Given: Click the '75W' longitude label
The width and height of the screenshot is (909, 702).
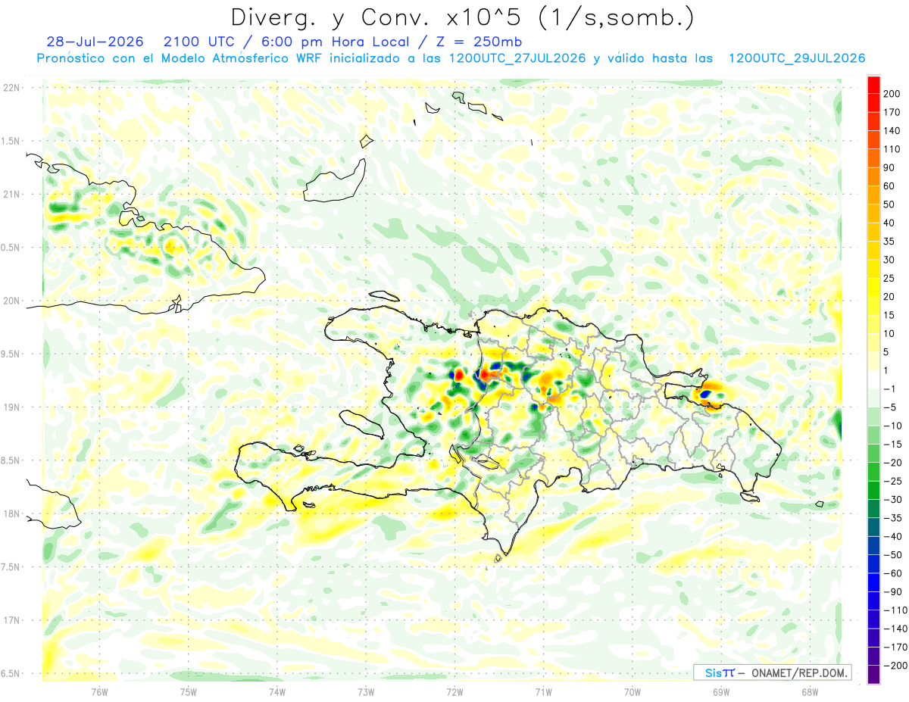Looking at the screenshot, I should click(x=189, y=691).
